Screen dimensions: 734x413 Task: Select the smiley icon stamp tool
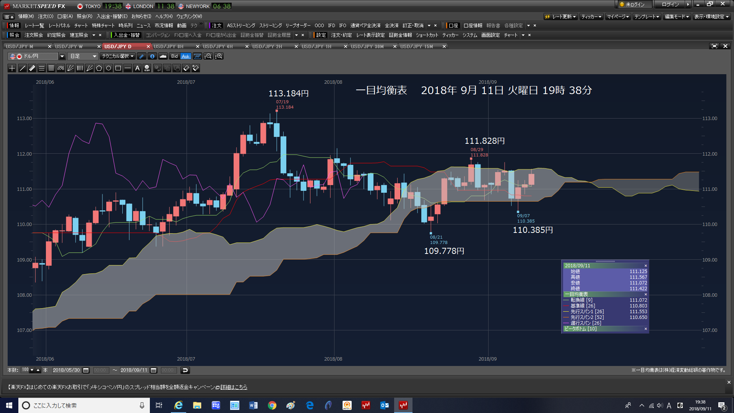pos(147,68)
